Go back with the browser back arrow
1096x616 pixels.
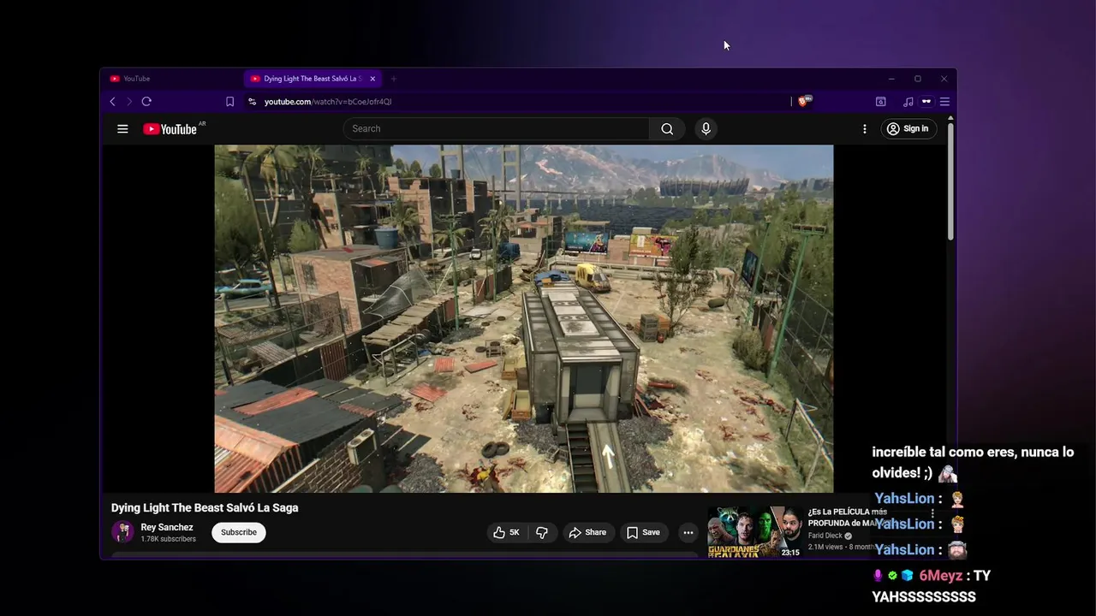(112, 101)
